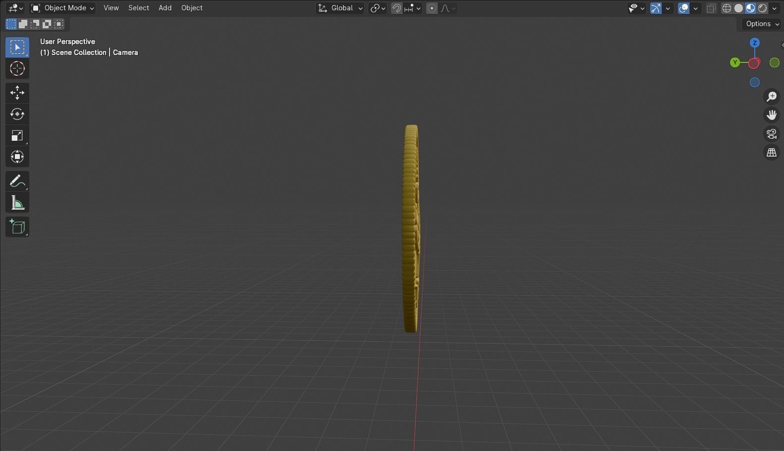784x451 pixels.
Task: Select the Measure tool
Action: [17, 203]
